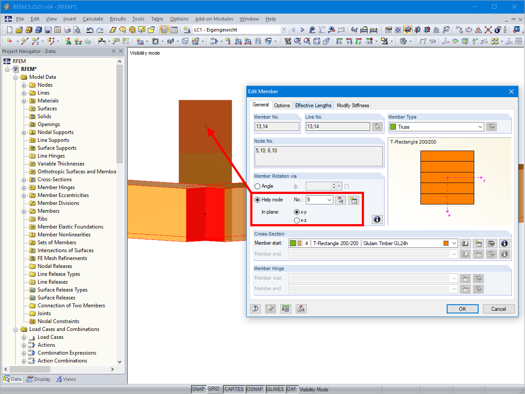
Task: Switch to the Effective Lengths tab
Action: 313,105
